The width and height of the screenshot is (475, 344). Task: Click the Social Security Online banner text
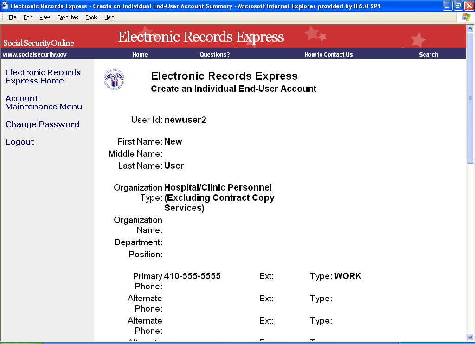coord(39,43)
